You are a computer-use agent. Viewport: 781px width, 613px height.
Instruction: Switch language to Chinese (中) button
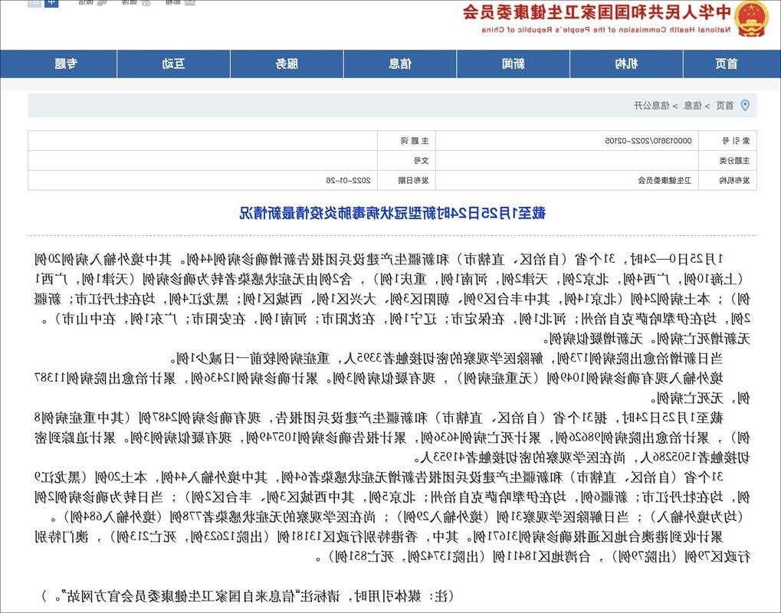(51, 2)
